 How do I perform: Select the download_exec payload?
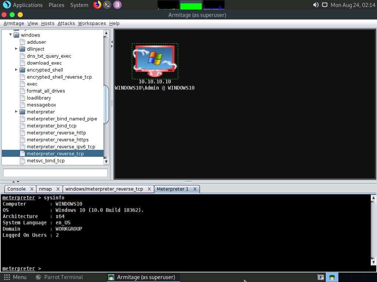tap(44, 63)
